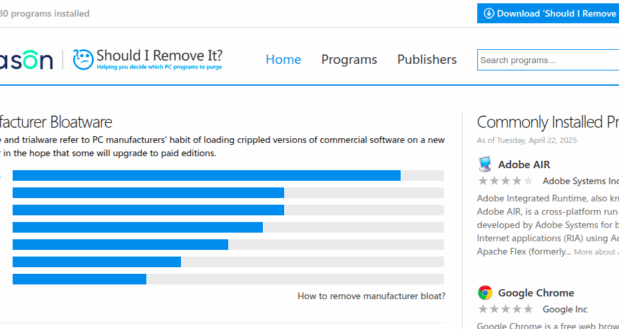Viewport: 619px width, 329px height.
Task: Click the Reason brand logo
Action: [27, 60]
